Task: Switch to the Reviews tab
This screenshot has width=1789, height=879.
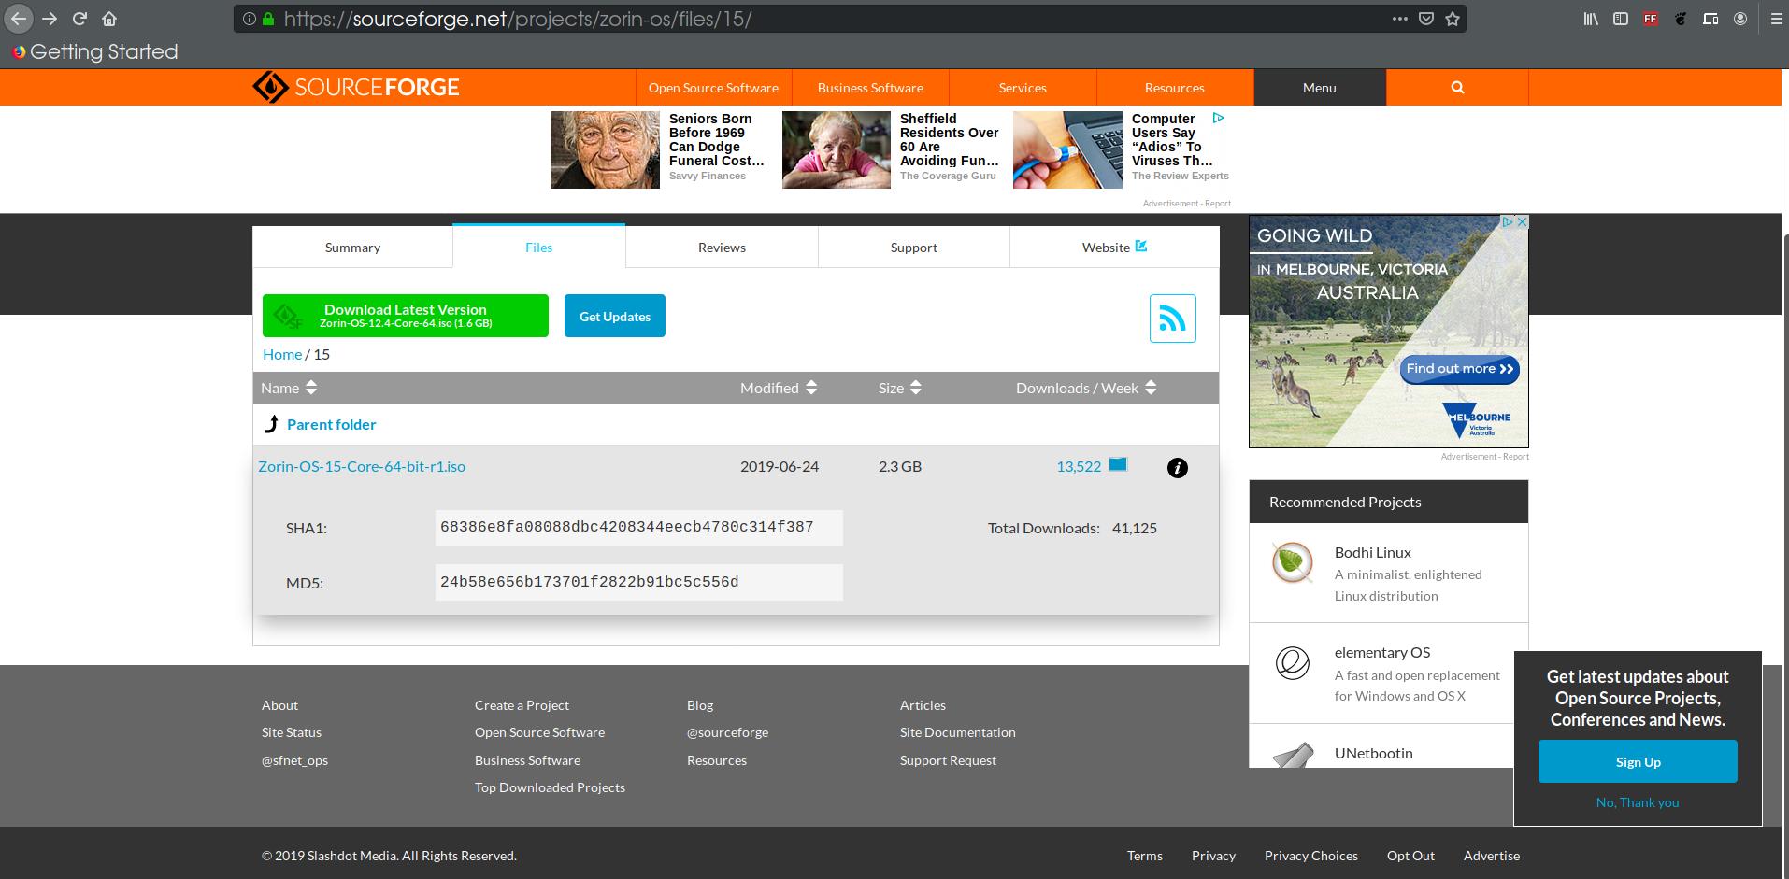Action: [x=722, y=248]
